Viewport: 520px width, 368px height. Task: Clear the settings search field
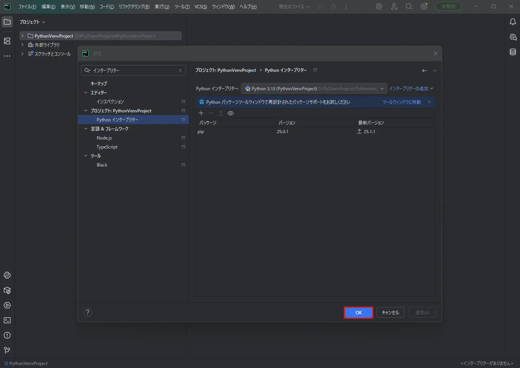pyautogui.click(x=180, y=70)
